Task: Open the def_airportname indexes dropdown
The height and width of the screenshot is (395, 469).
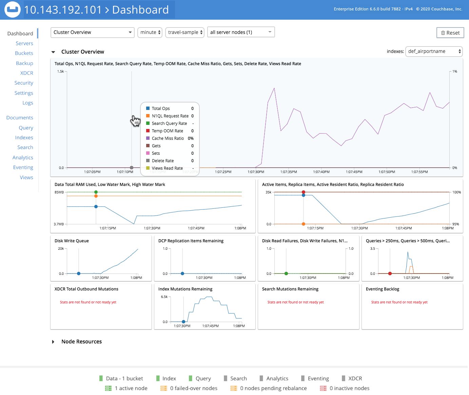Action: click(434, 51)
